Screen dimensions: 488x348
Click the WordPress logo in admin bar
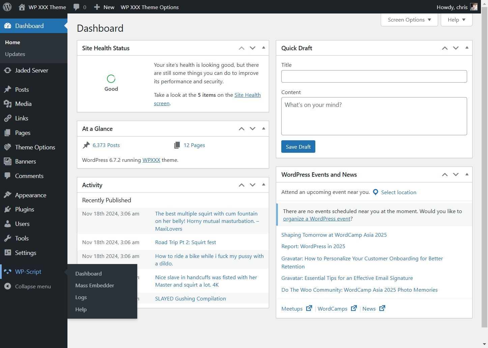tap(7, 7)
